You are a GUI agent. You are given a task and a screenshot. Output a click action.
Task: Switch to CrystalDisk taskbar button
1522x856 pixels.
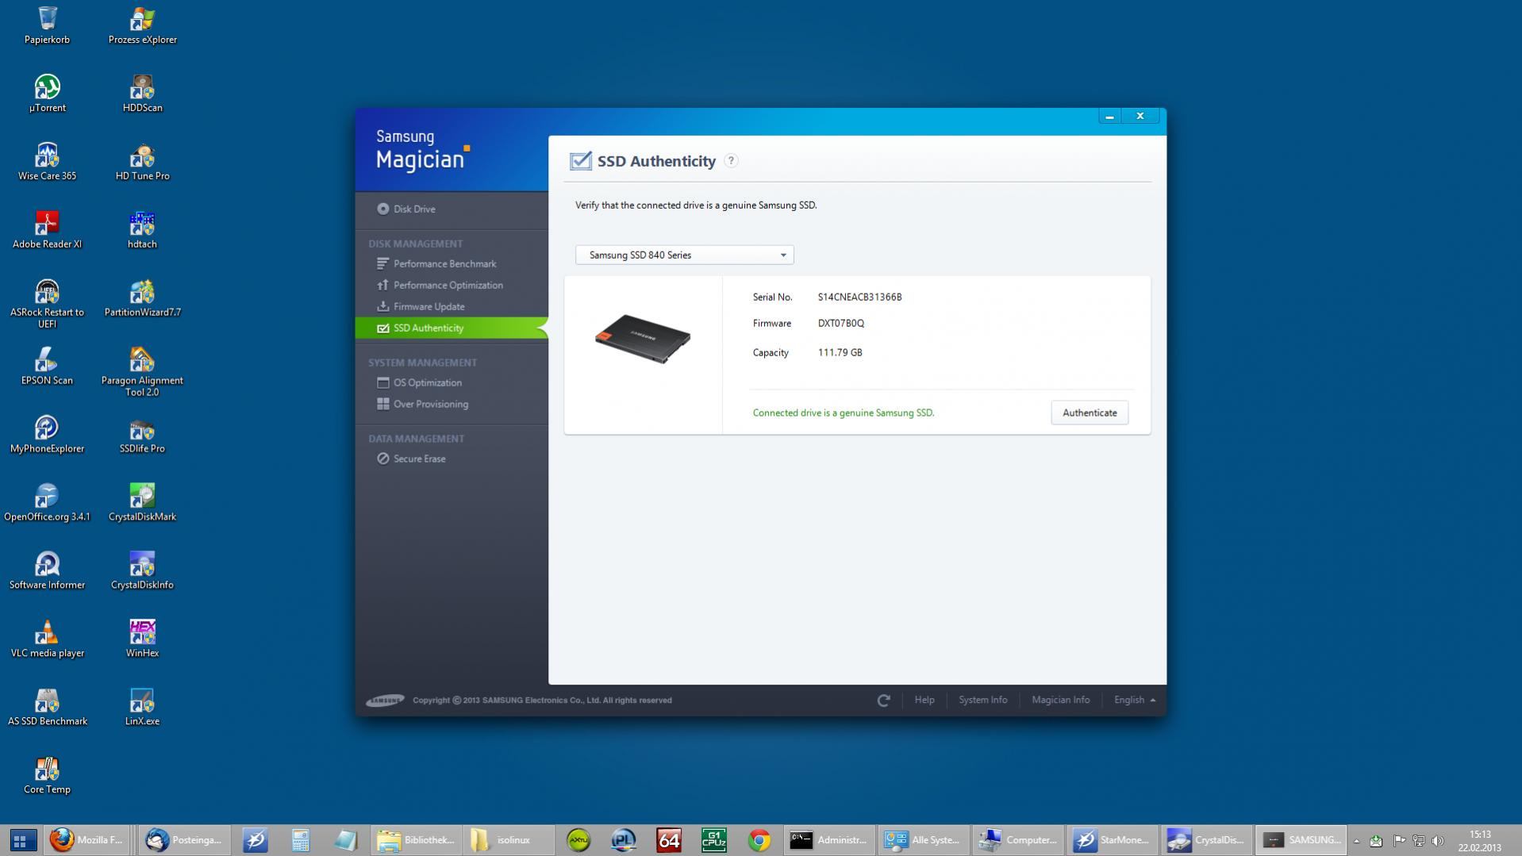(x=1207, y=840)
